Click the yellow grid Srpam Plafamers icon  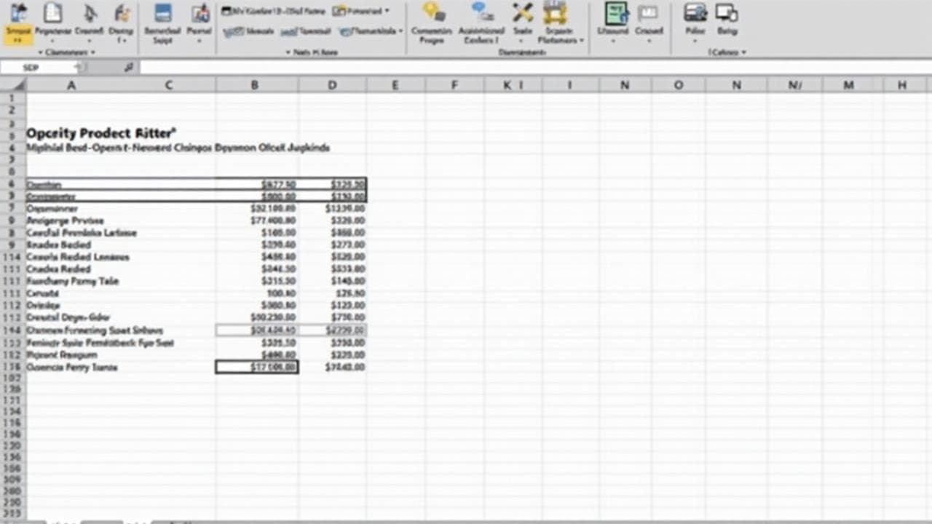click(x=555, y=12)
